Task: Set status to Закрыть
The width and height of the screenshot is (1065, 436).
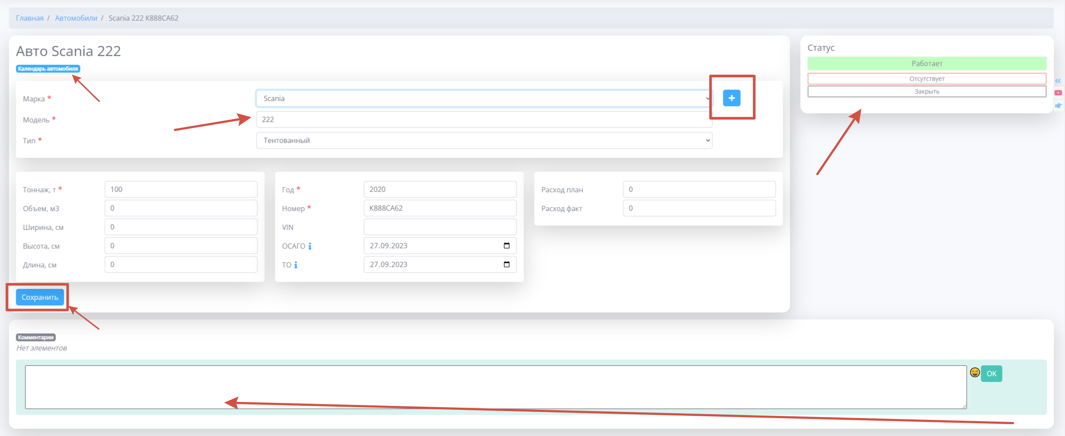Action: pyautogui.click(x=926, y=91)
